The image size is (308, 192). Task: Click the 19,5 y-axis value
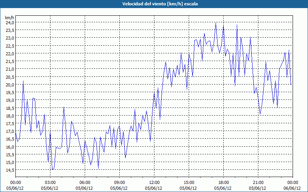tap(10, 93)
